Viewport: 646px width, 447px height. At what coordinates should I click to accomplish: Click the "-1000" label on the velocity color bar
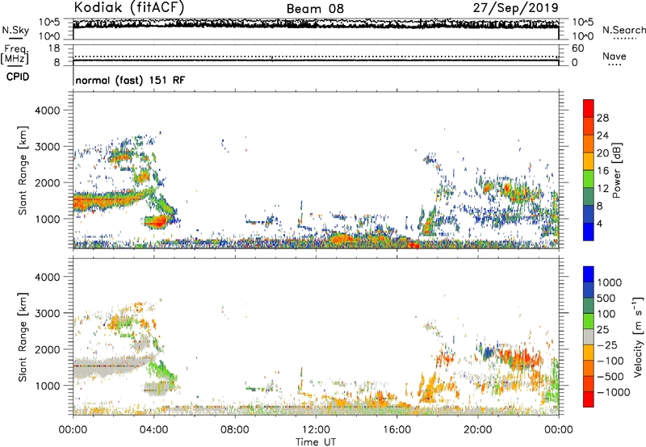click(x=614, y=392)
